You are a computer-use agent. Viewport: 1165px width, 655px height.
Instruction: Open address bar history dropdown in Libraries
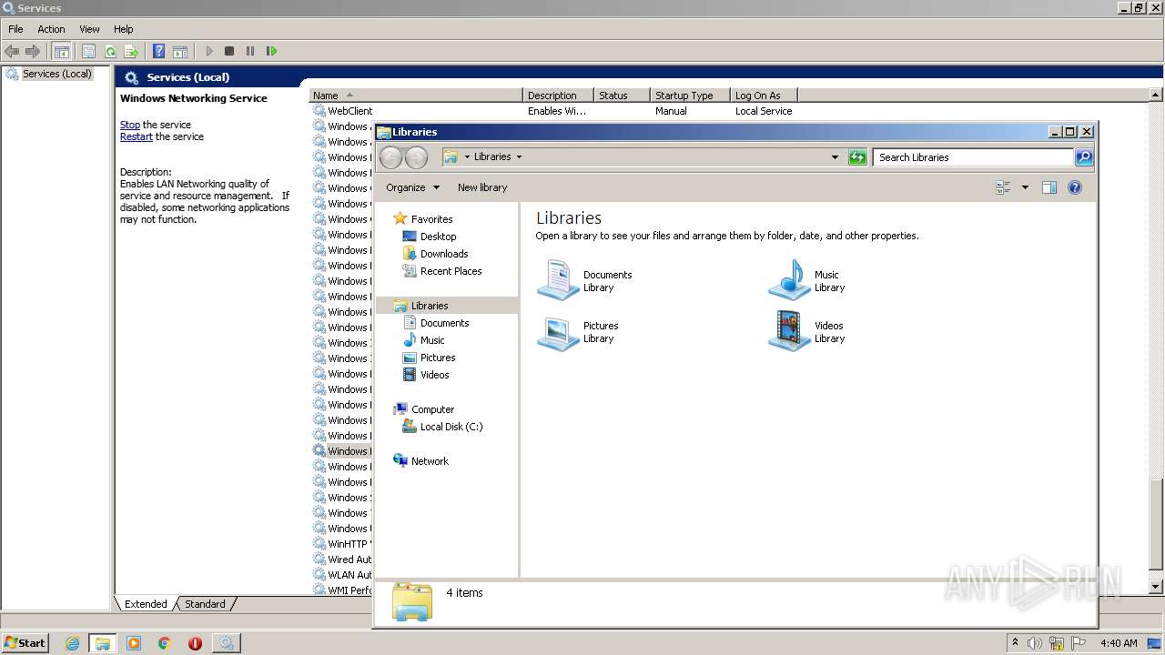(835, 157)
